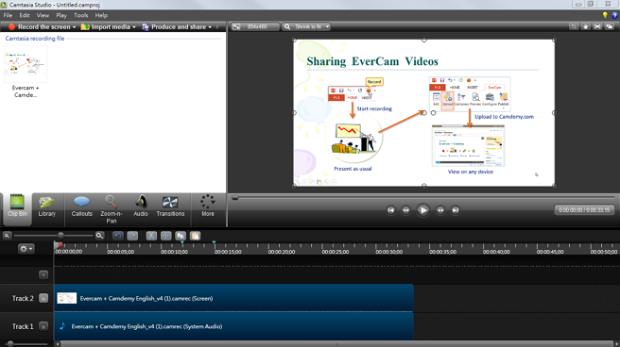Detach the preview window

click(x=610, y=26)
